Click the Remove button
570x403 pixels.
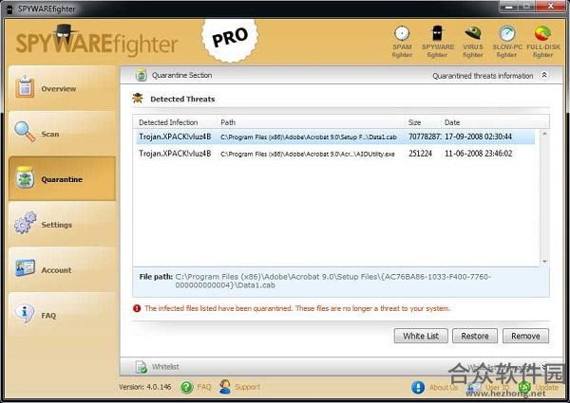point(525,336)
